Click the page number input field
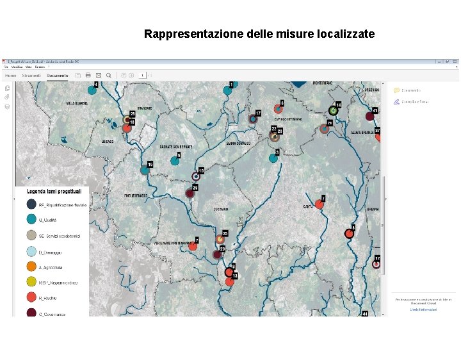Image resolution: width=461 pixels, height=346 pixels. pos(142,76)
